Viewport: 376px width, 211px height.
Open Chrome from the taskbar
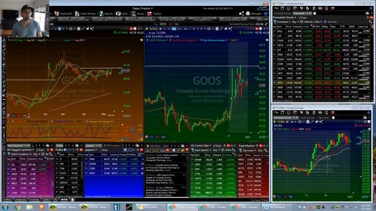17,207
